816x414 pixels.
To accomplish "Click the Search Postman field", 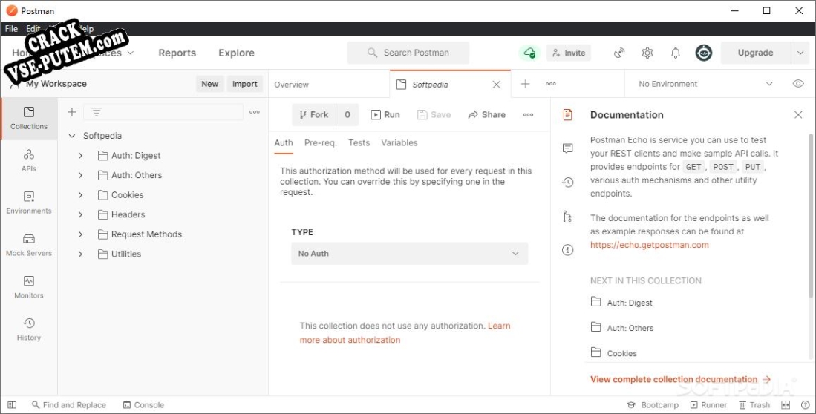I will (408, 53).
